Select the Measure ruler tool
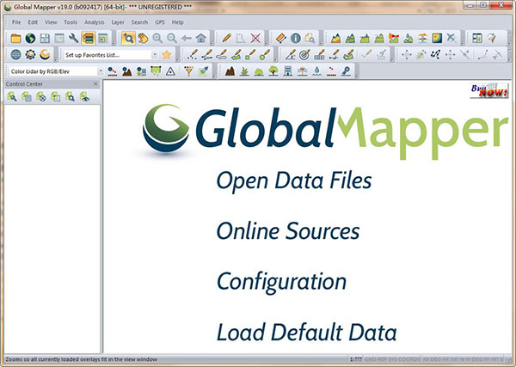This screenshot has width=516, height=367. pyautogui.click(x=280, y=39)
